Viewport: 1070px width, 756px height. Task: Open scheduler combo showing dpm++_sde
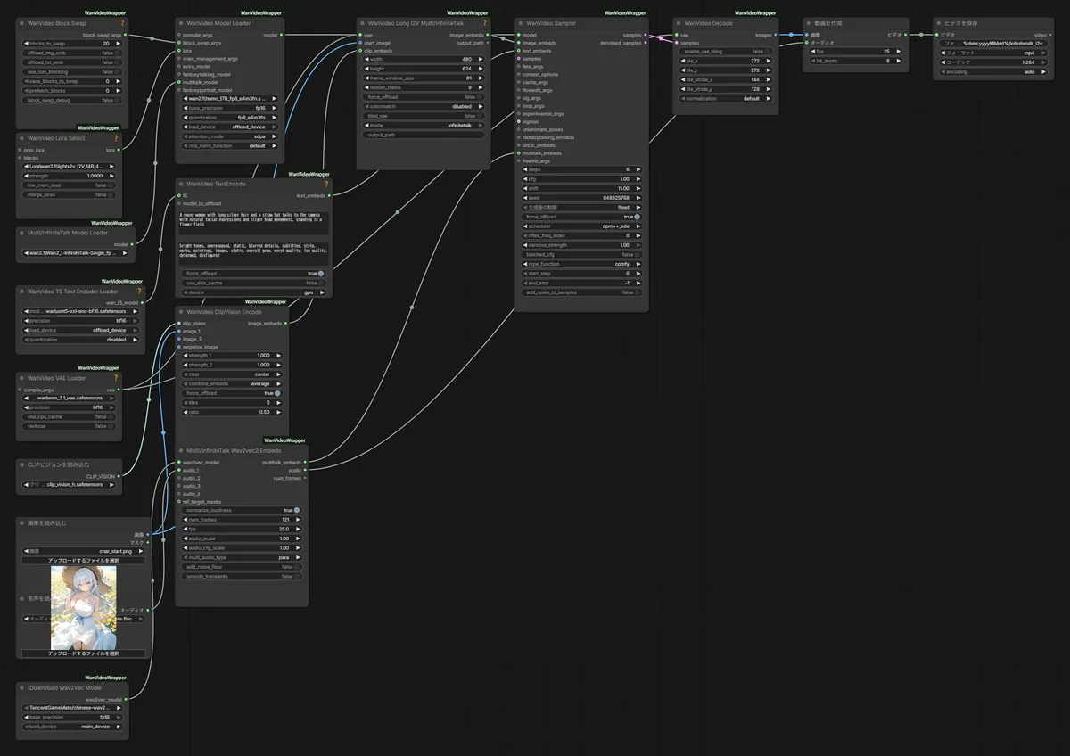(580, 226)
